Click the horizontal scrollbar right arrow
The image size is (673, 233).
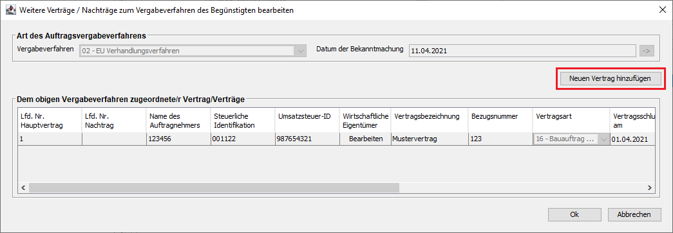[650, 187]
